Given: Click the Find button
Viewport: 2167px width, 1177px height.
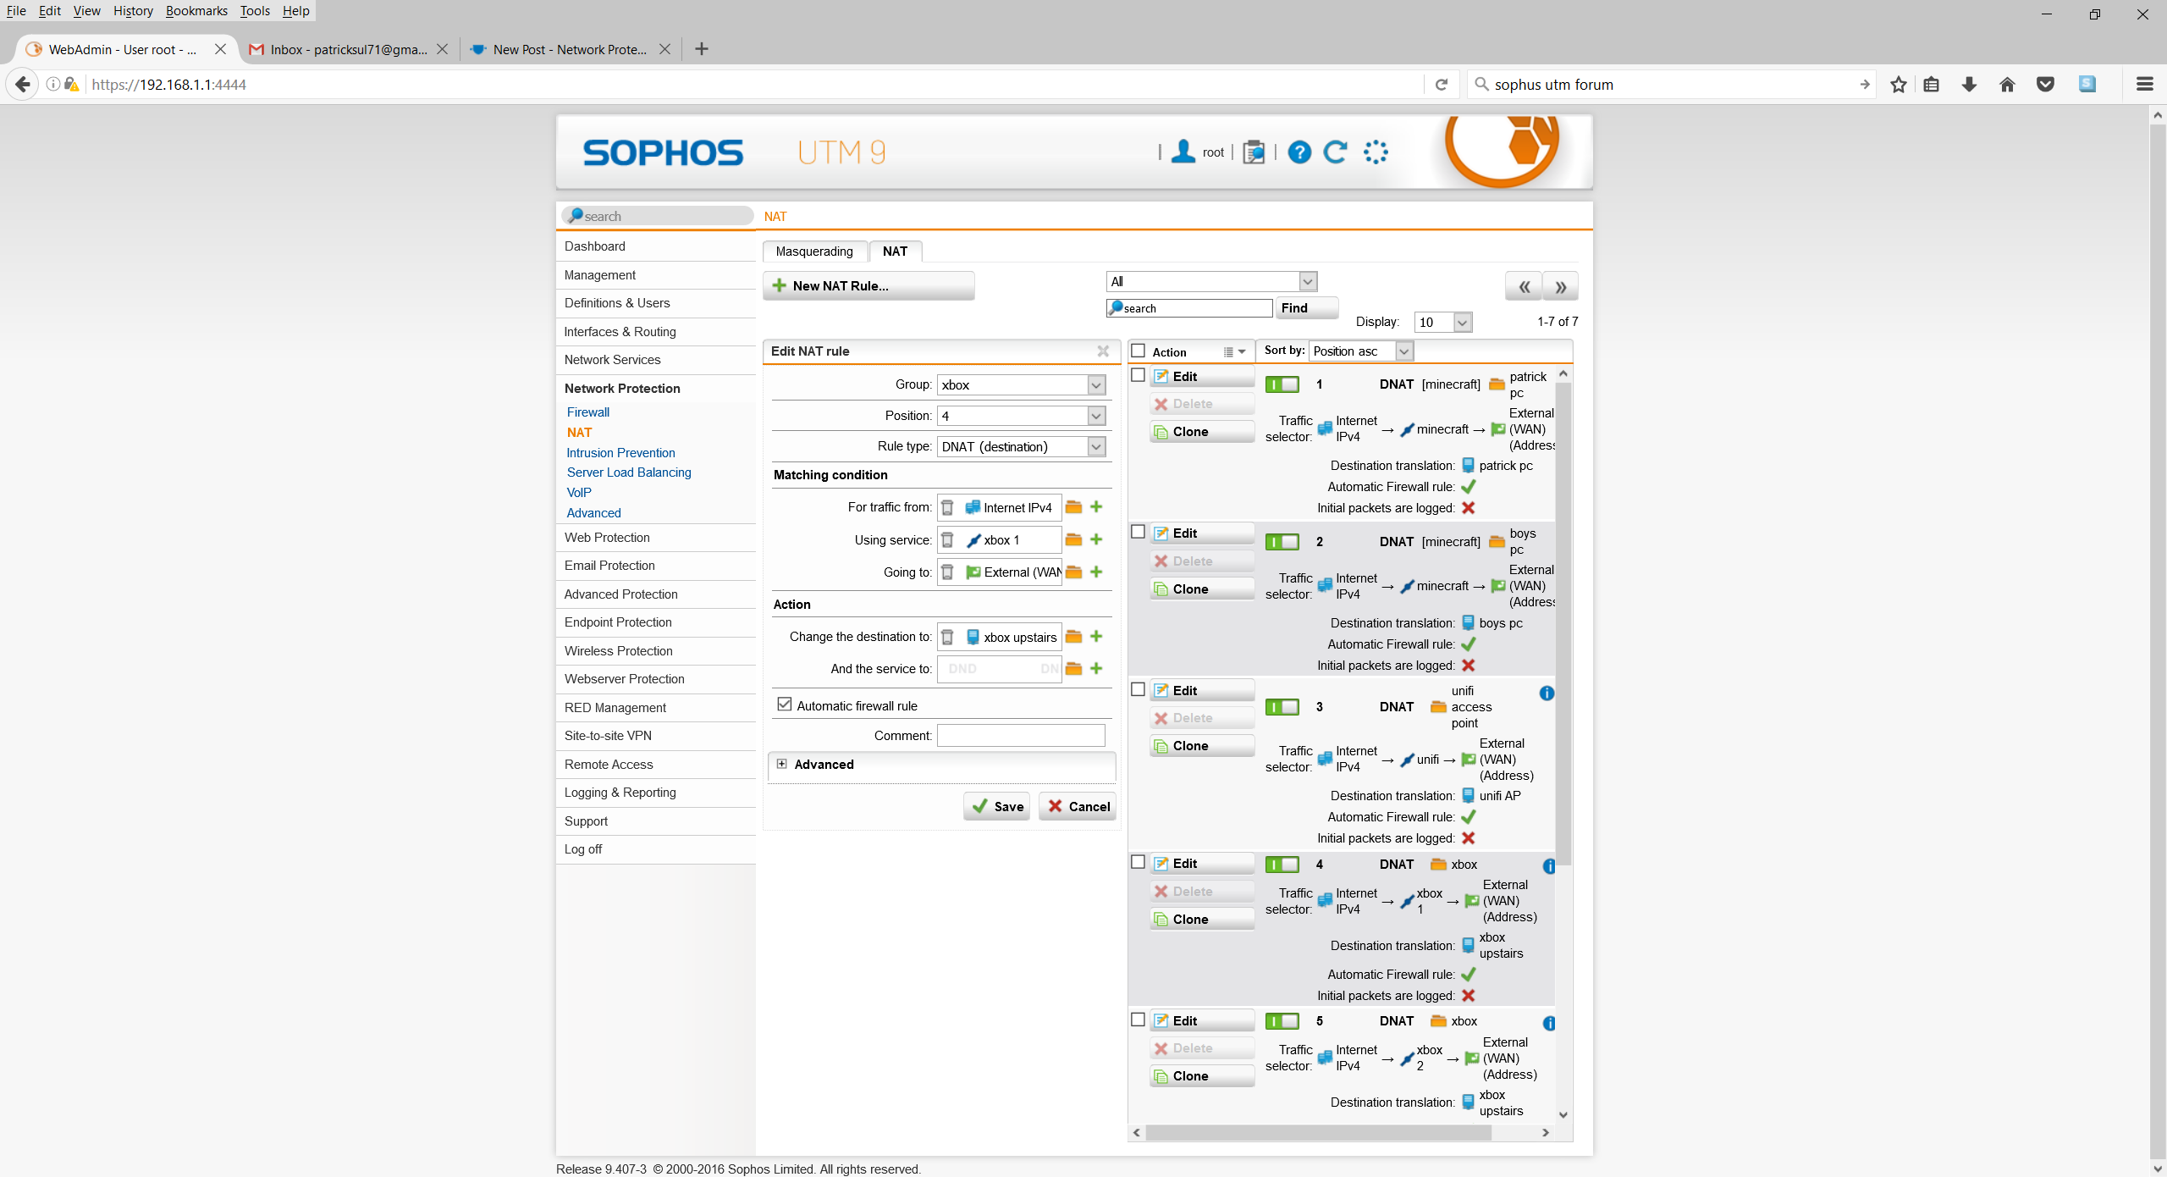Looking at the screenshot, I should (x=1306, y=308).
